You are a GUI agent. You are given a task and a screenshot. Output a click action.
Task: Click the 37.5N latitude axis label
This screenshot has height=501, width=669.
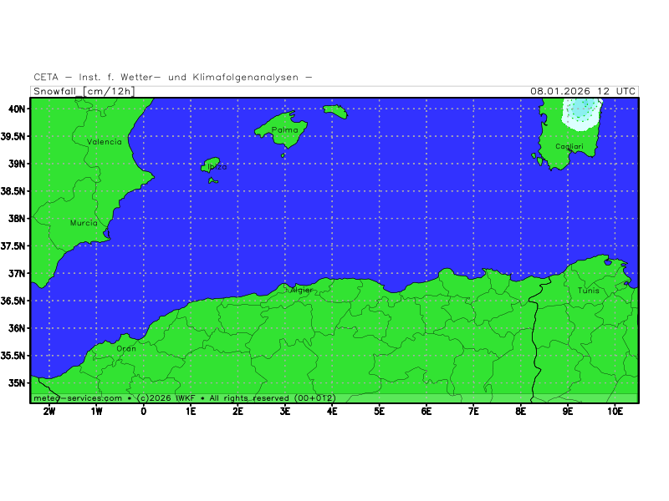click(15, 246)
